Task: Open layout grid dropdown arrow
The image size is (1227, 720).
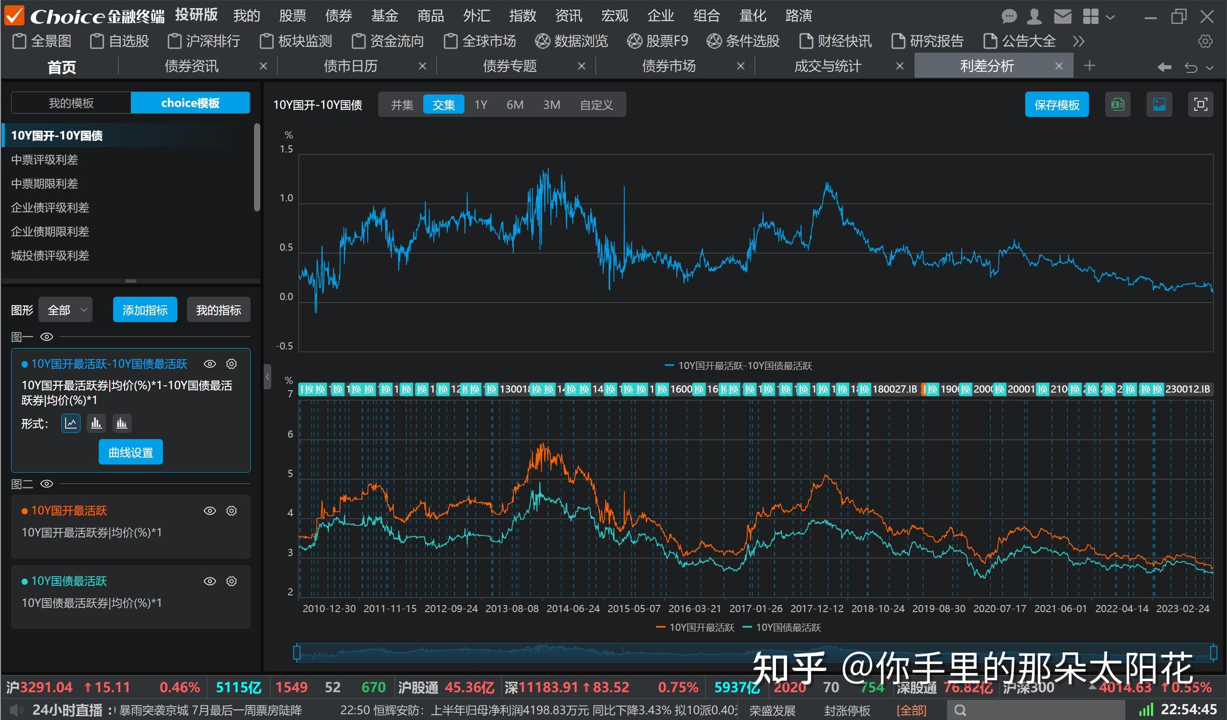Action: coord(1110,17)
